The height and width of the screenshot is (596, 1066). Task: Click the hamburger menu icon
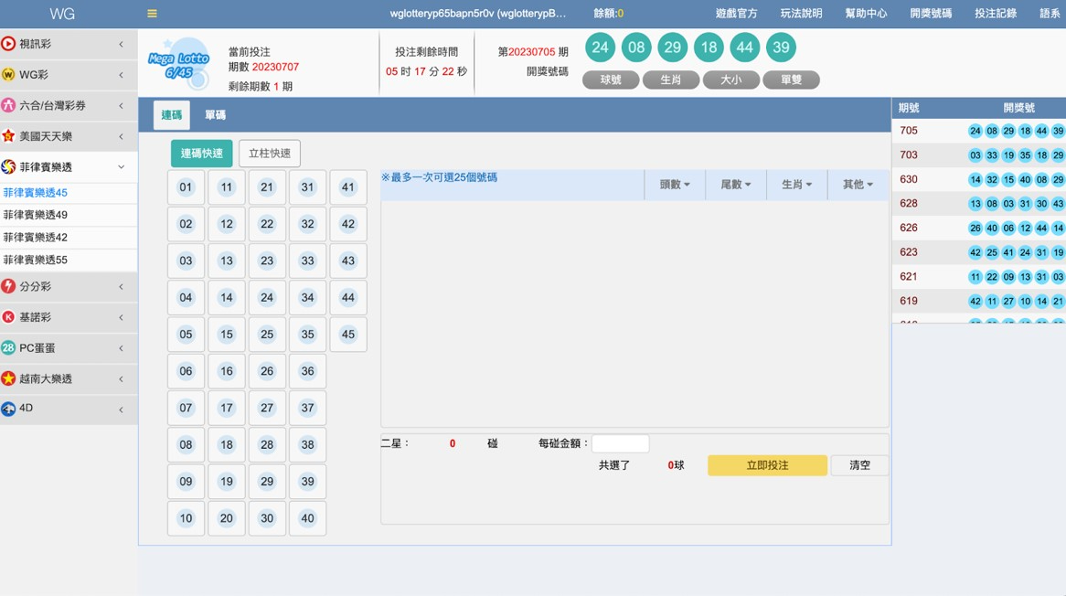152,14
